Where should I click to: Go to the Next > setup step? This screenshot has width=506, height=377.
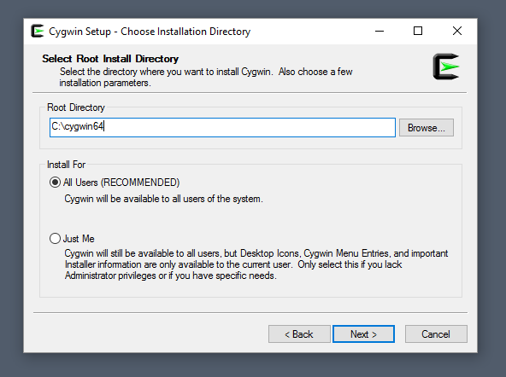(364, 333)
